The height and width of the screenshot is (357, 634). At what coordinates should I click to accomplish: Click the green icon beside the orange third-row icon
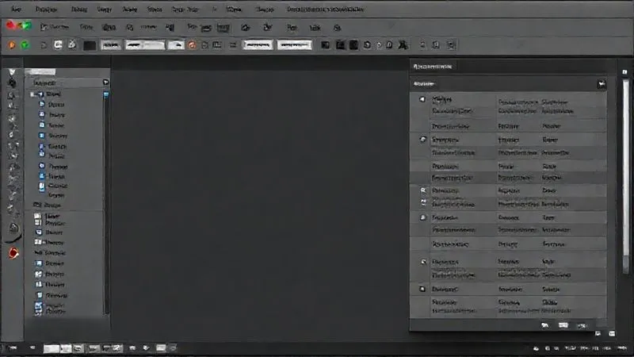25,44
